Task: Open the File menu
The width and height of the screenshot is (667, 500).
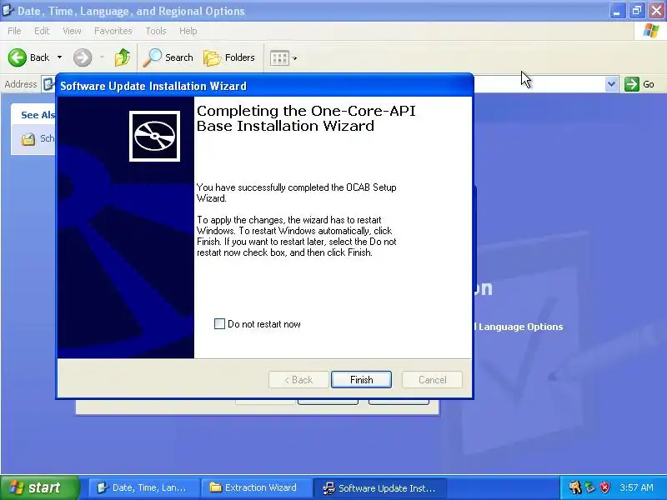Action: click(14, 31)
